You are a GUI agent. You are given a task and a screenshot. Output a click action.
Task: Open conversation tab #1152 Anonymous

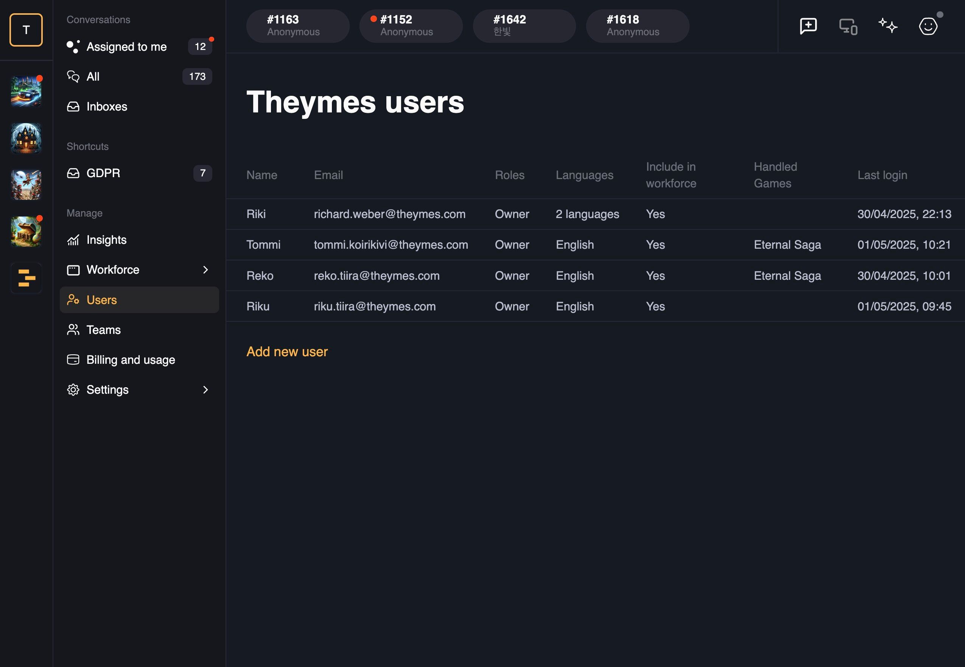coord(411,26)
